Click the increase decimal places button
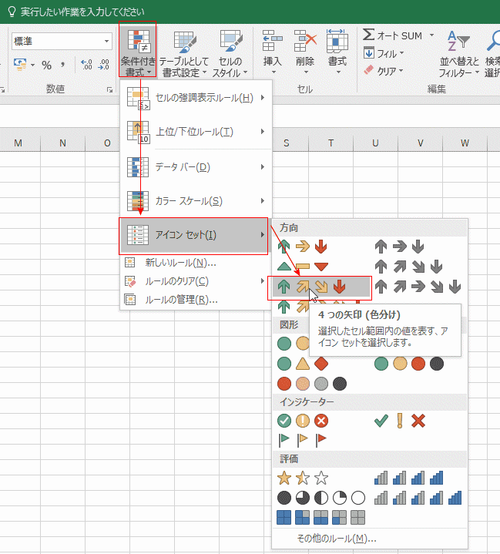Image resolution: width=500 pixels, height=554 pixels. coord(86,65)
